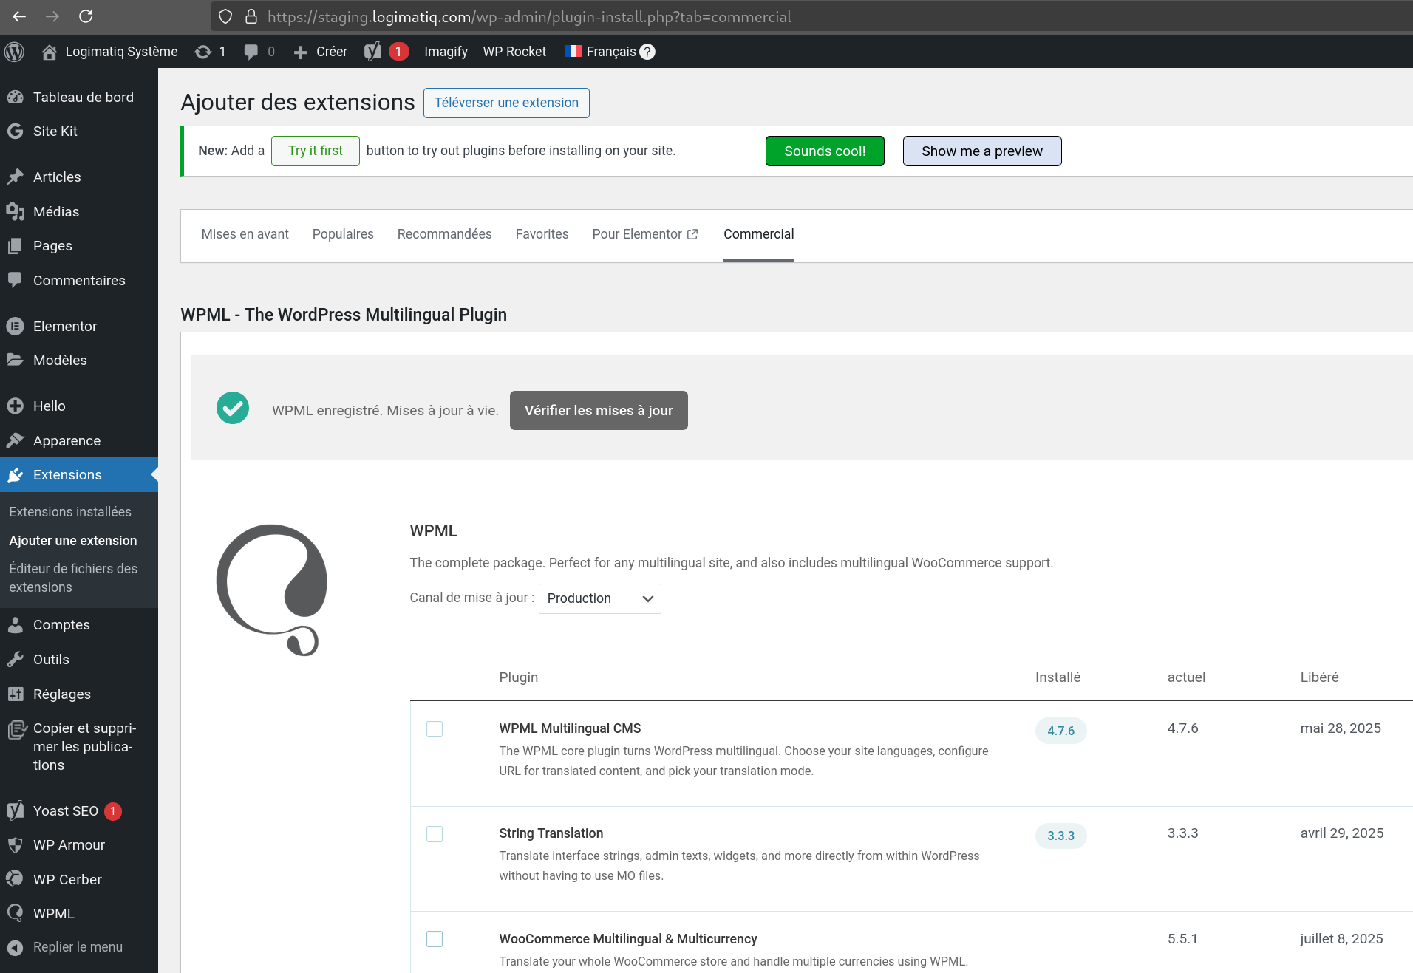Open Articles via the pin icon
Image resolution: width=1413 pixels, height=973 pixels.
(16, 177)
